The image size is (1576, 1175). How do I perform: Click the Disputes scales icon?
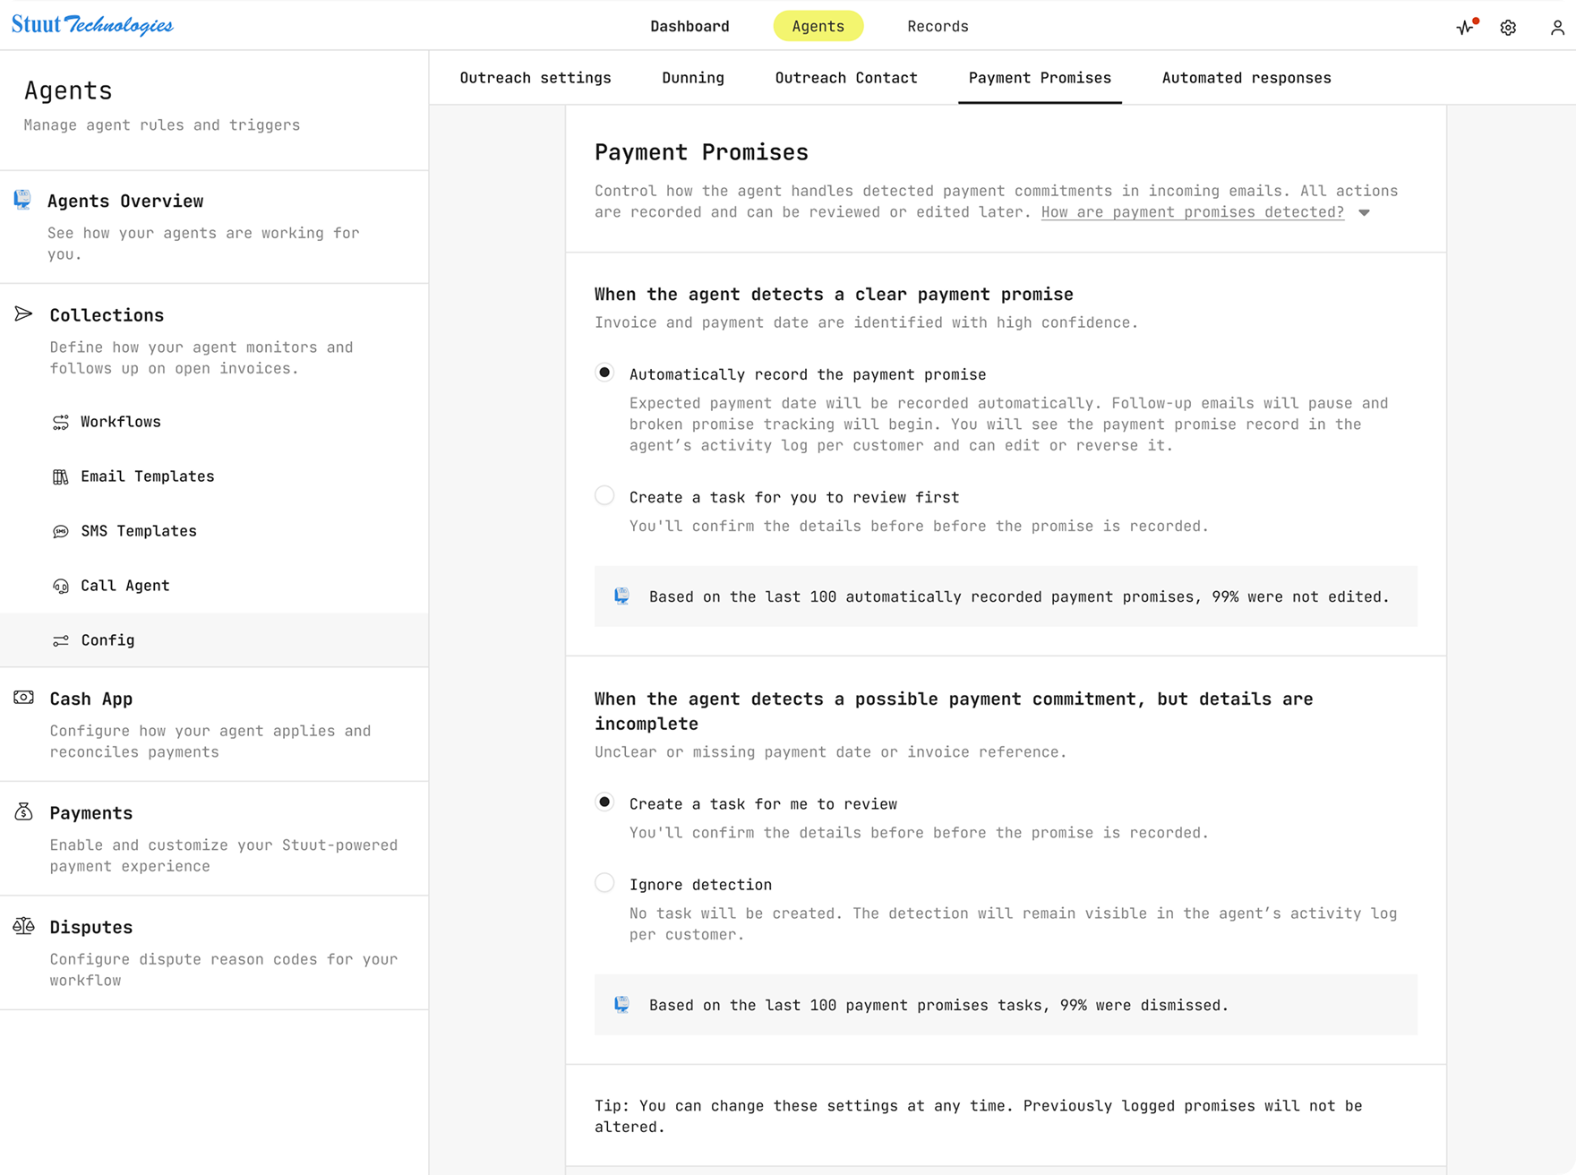tap(24, 926)
